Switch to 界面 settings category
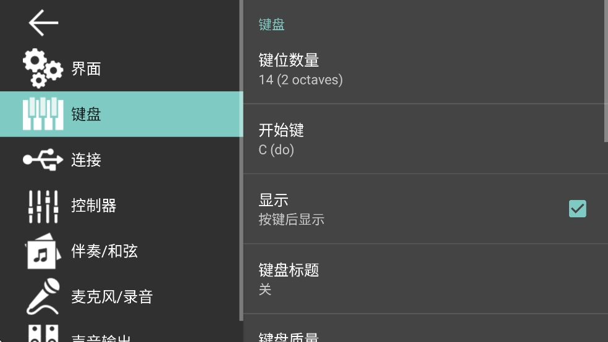 (86, 69)
